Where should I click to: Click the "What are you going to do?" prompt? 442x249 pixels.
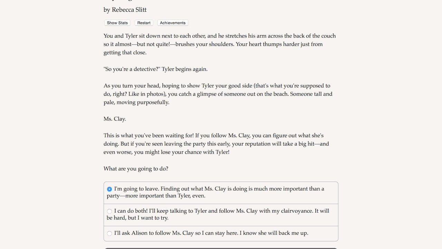point(136,169)
